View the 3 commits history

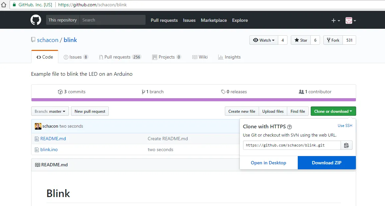(72, 92)
